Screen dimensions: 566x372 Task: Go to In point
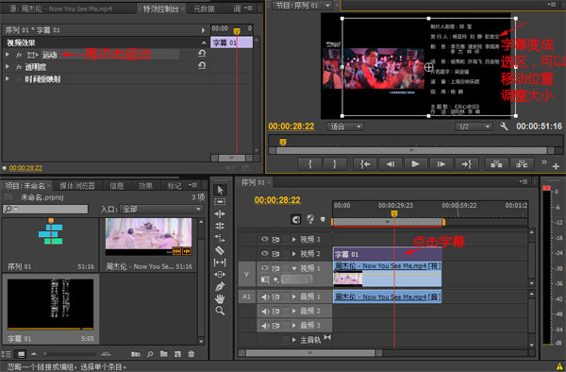coord(365,164)
